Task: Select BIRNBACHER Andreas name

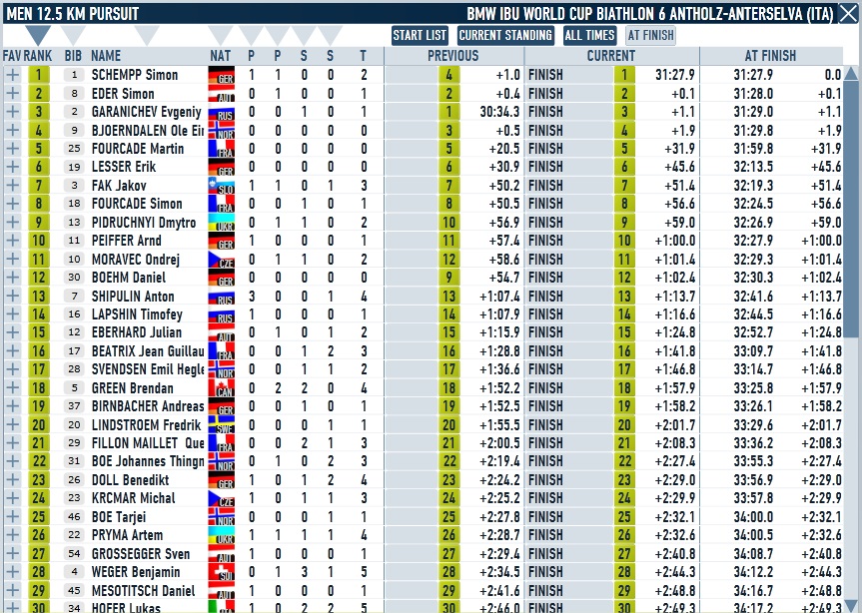Action: 148,406
